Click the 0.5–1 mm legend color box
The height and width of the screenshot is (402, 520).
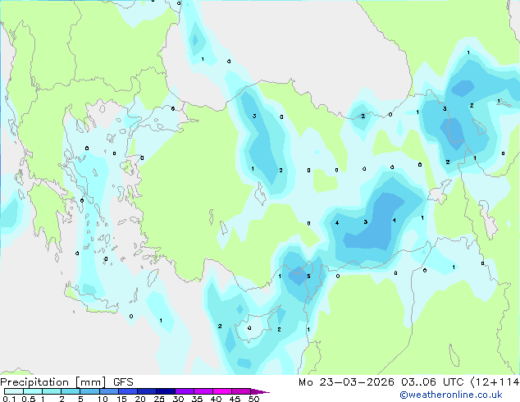click(33, 391)
